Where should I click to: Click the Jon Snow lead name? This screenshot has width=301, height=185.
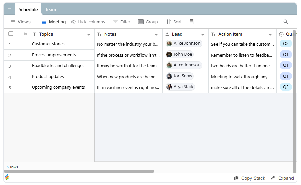pyautogui.click(x=183, y=76)
